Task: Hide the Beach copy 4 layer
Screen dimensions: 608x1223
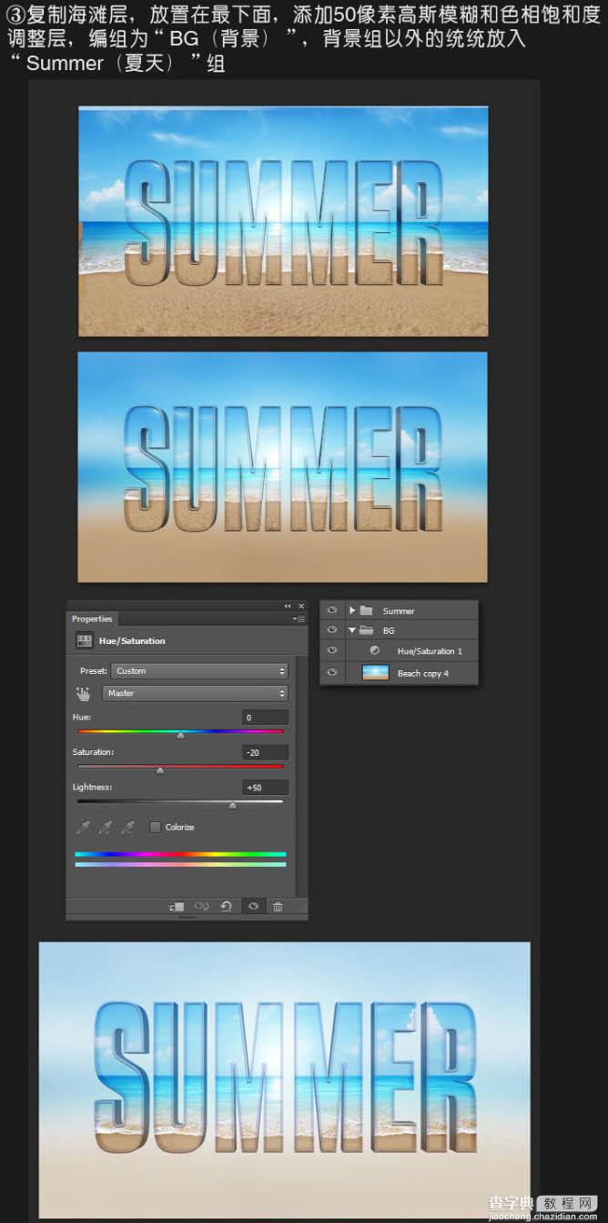Action: pos(332,673)
